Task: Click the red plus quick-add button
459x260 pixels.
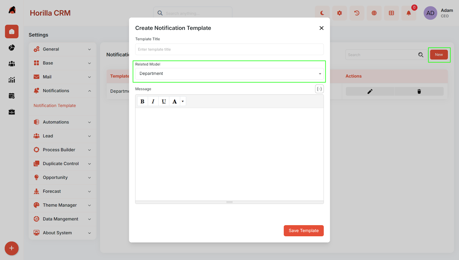Action: tap(11, 248)
